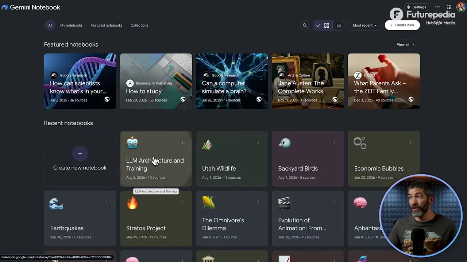Click the globe icon on Can a computer simulate card
Viewport: 467px width, 262px height.
[x=259, y=99]
